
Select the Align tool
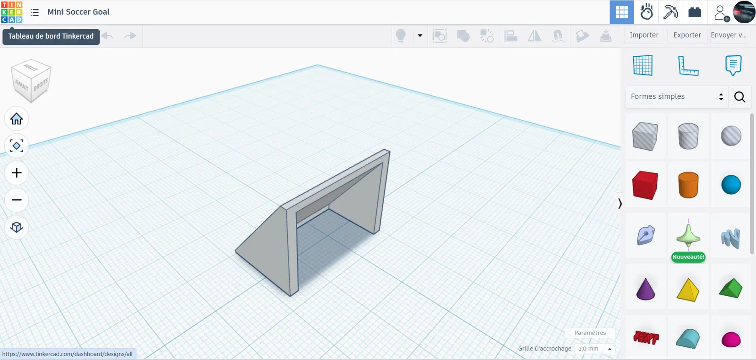click(x=511, y=36)
